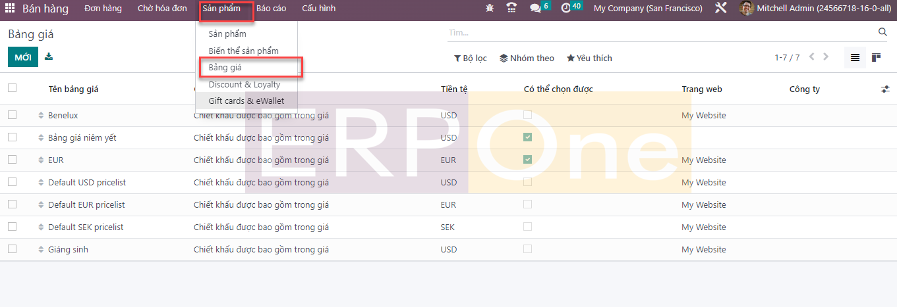The height and width of the screenshot is (307, 897).
Task: Tick the Giáng sinh row checkbox
Action: [x=12, y=249]
